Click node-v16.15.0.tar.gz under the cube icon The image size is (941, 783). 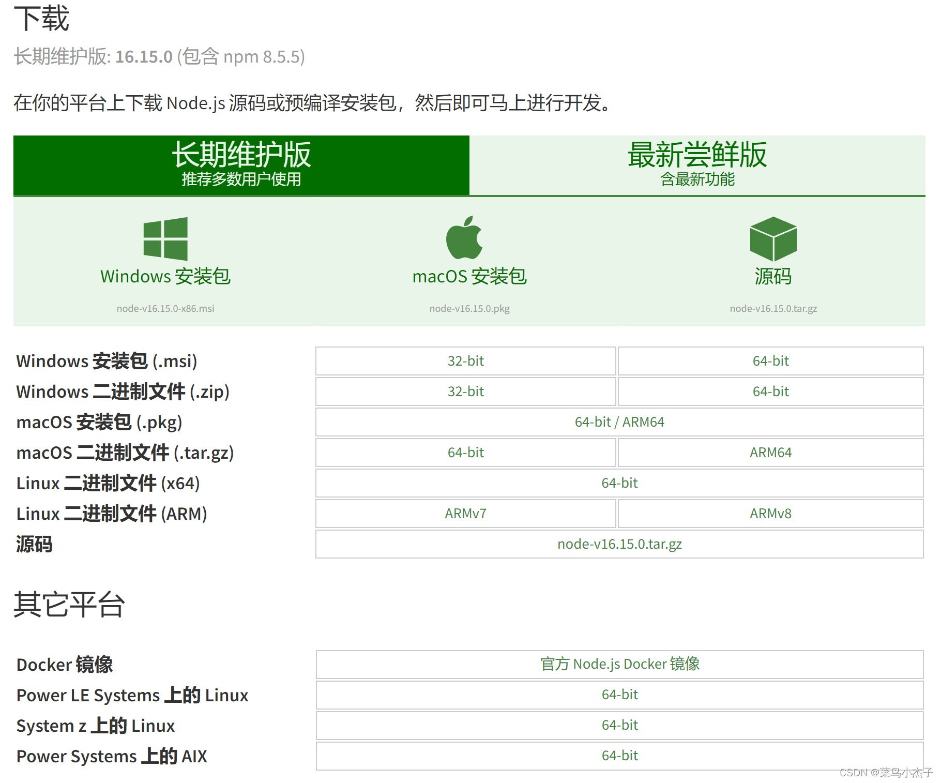[773, 309]
